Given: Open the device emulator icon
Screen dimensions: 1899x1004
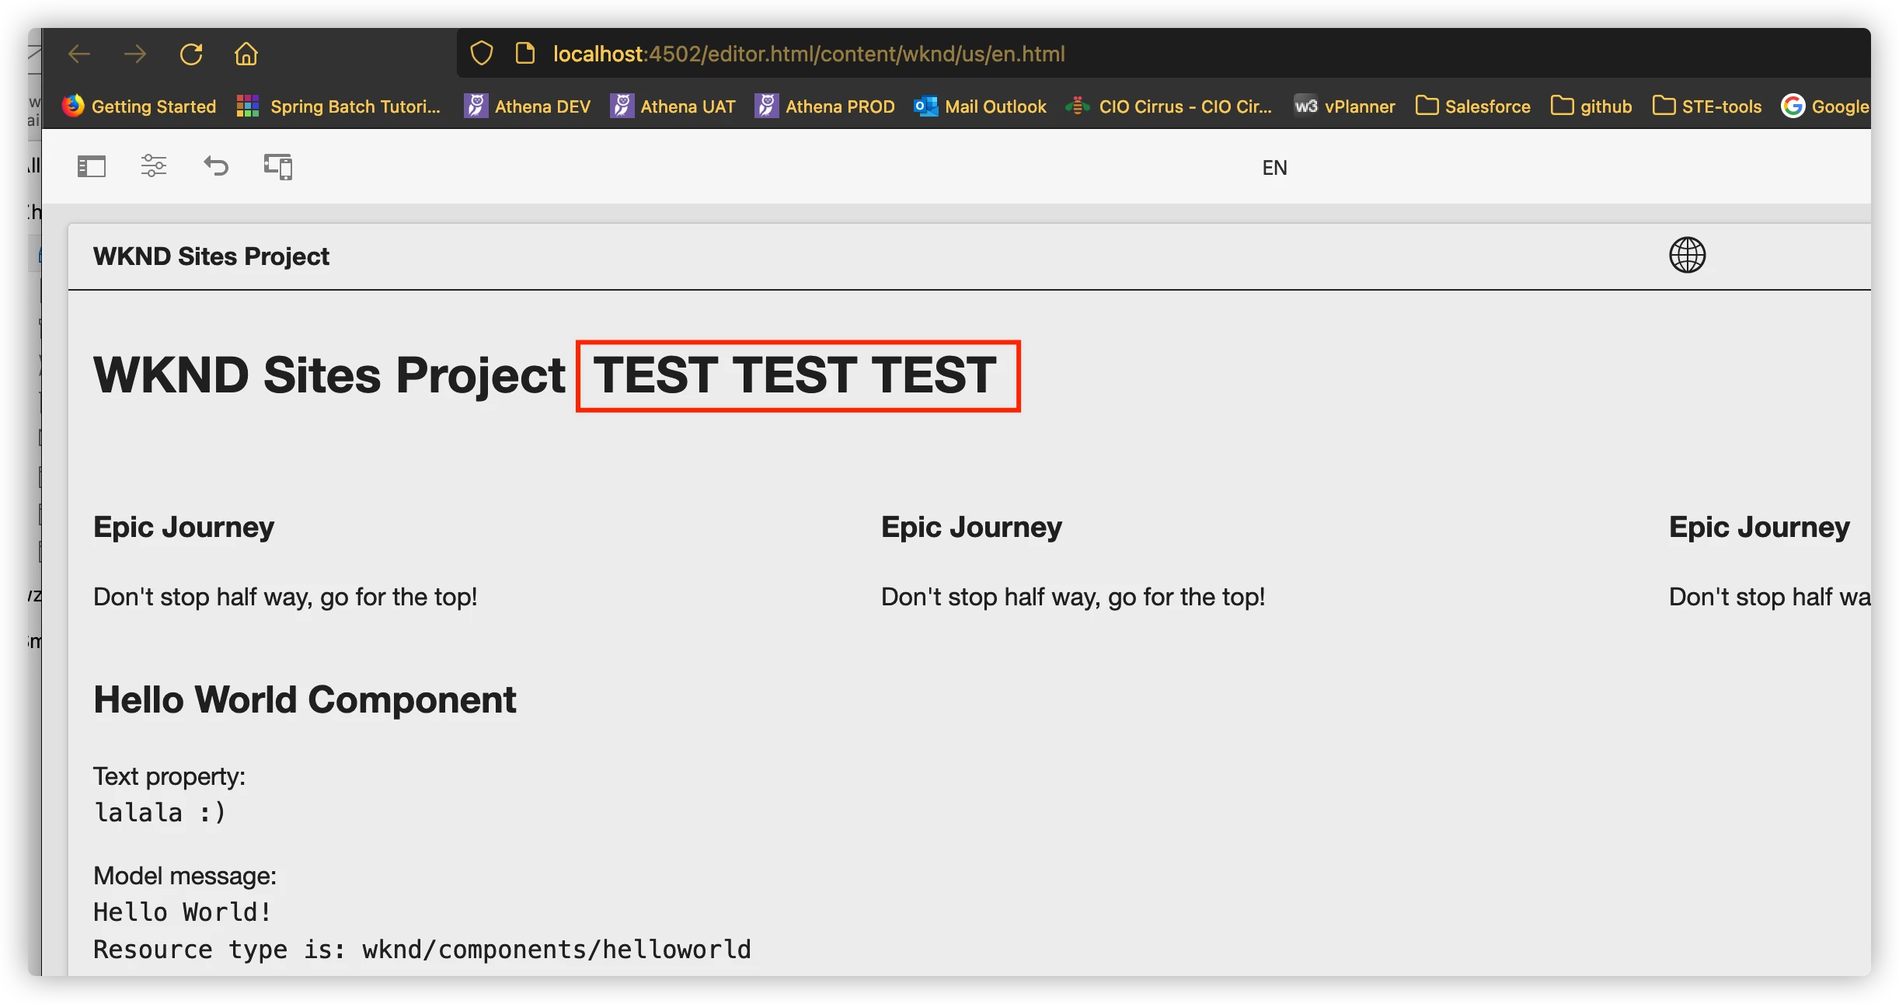Looking at the screenshot, I should pyautogui.click(x=278, y=166).
